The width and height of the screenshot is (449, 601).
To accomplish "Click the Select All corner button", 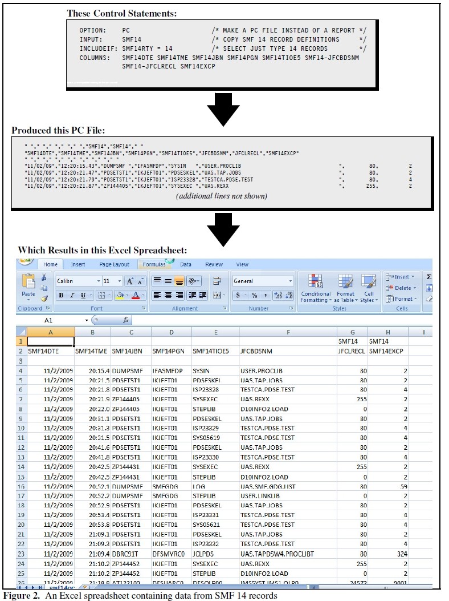I will 21,332.
